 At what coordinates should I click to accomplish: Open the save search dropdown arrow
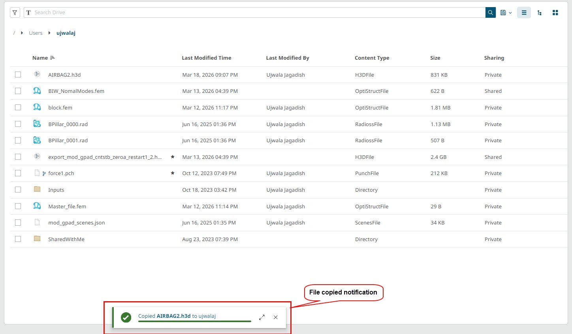tap(510, 13)
